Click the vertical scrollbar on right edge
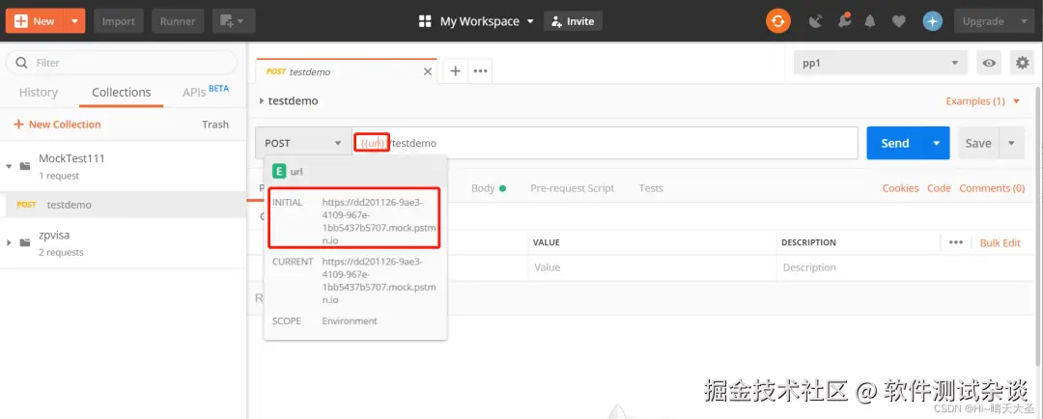The image size is (1043, 419). pos(1038,226)
